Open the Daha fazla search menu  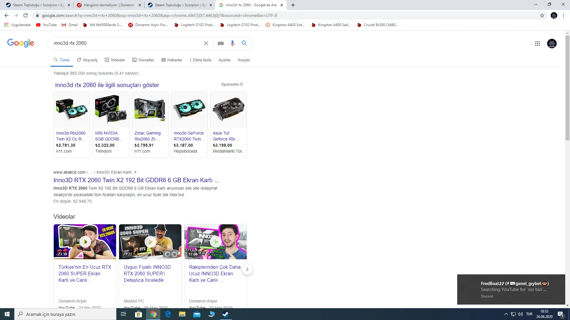click(x=200, y=60)
